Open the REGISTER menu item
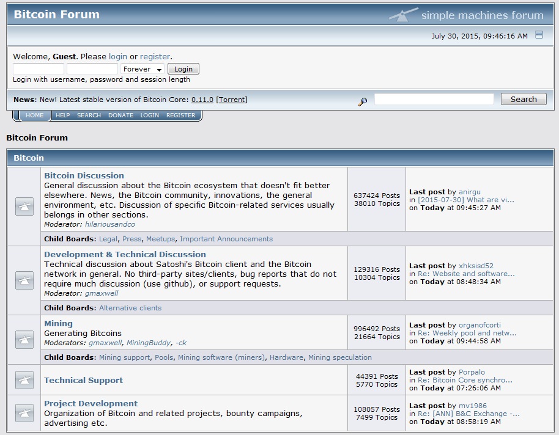The height and width of the screenshot is (435, 559). (181, 115)
